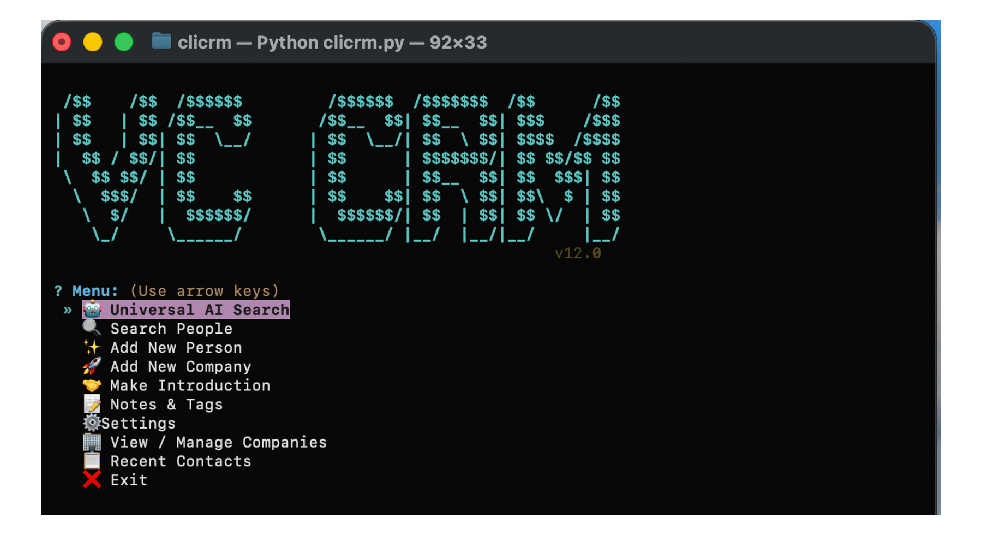Viewport: 982px width, 553px height.
Task: Click the rocket icon for Add New Company
Action: [x=92, y=366]
